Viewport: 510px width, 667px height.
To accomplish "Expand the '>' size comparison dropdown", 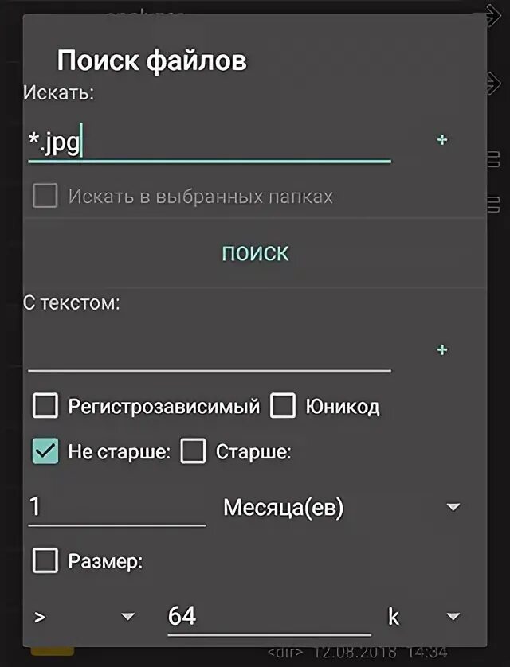I will [84, 616].
